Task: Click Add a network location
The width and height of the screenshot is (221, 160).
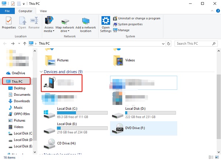Action: (x=85, y=24)
